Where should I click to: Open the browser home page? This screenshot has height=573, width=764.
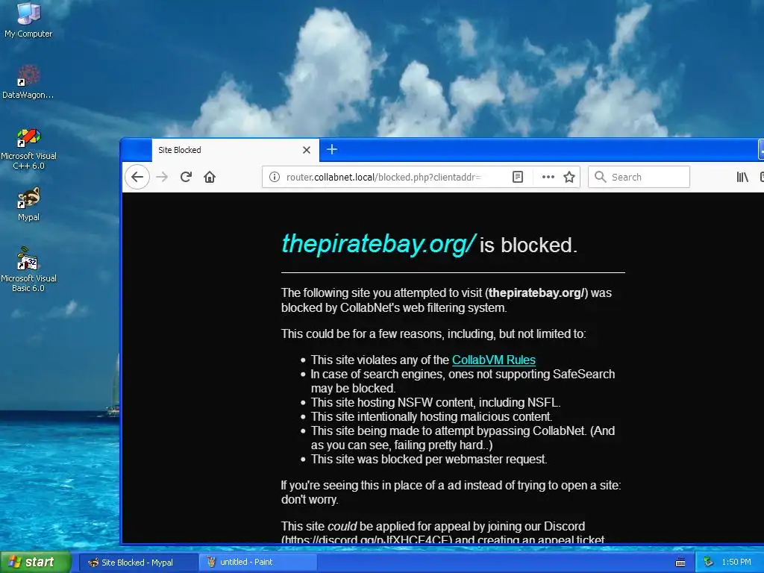[x=210, y=177]
